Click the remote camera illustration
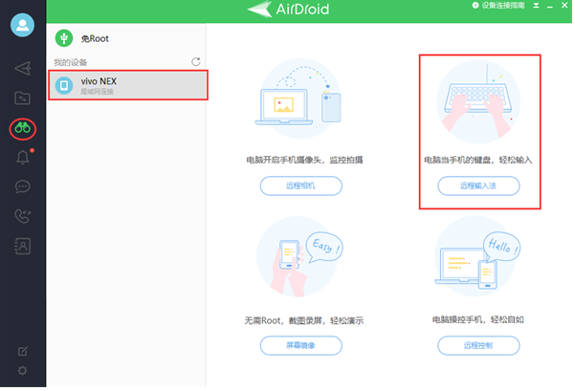This screenshot has height=391, width=575. [300, 98]
